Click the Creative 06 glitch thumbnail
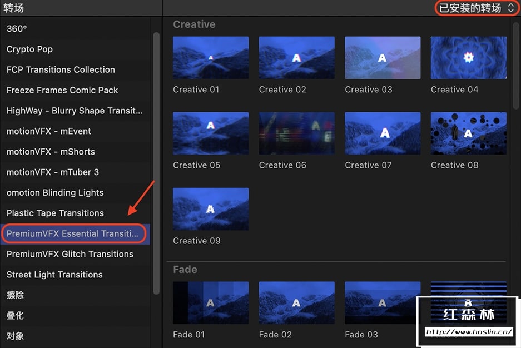This screenshot has width=521, height=348. click(x=297, y=133)
